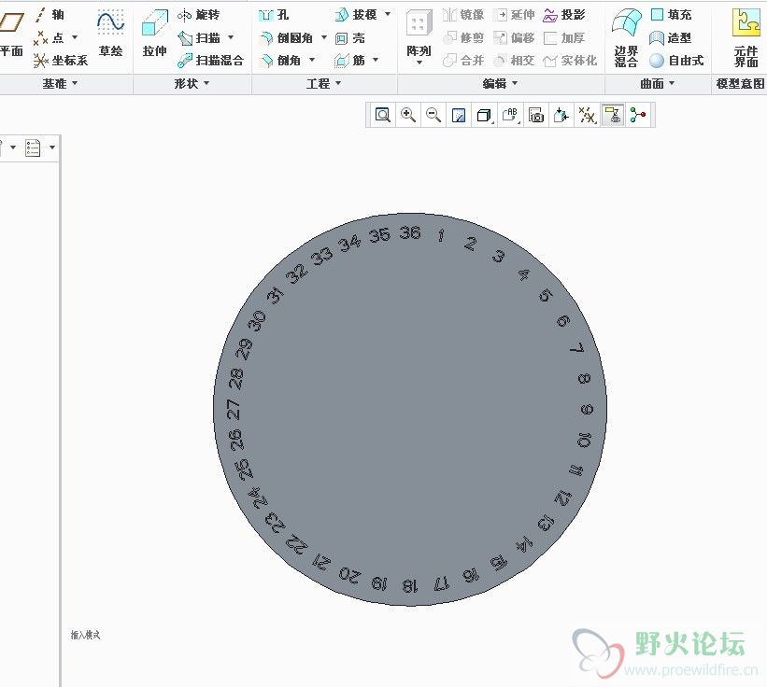Click the engraved number 18 on disc
This screenshot has height=687, width=767.
pos(410,585)
